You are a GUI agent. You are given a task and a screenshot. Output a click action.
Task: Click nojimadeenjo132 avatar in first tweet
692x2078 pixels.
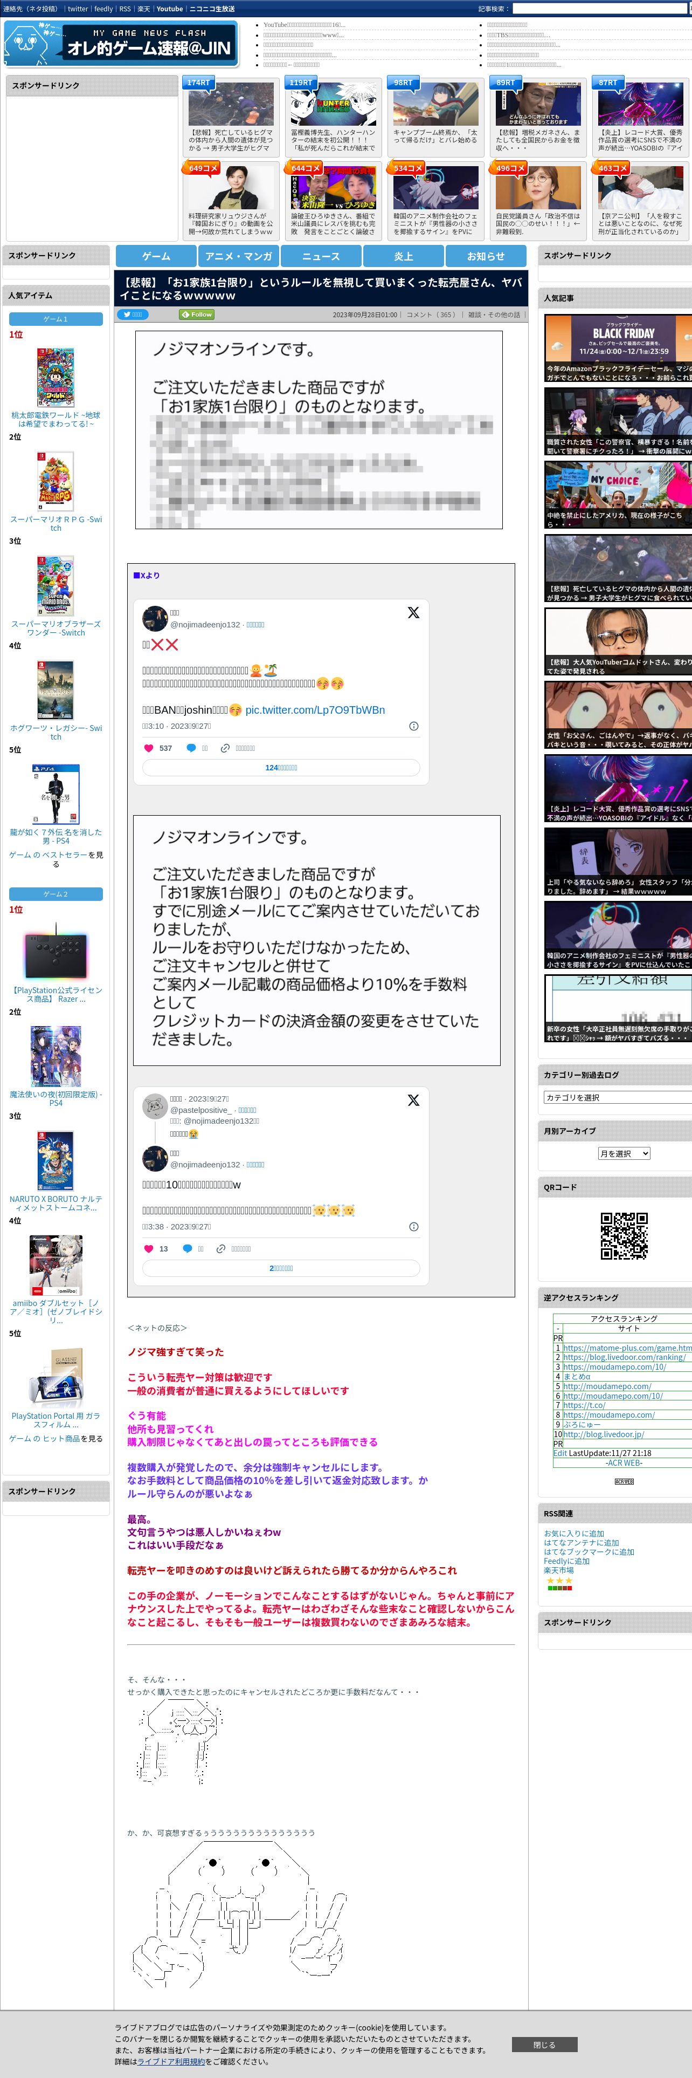[x=155, y=619]
